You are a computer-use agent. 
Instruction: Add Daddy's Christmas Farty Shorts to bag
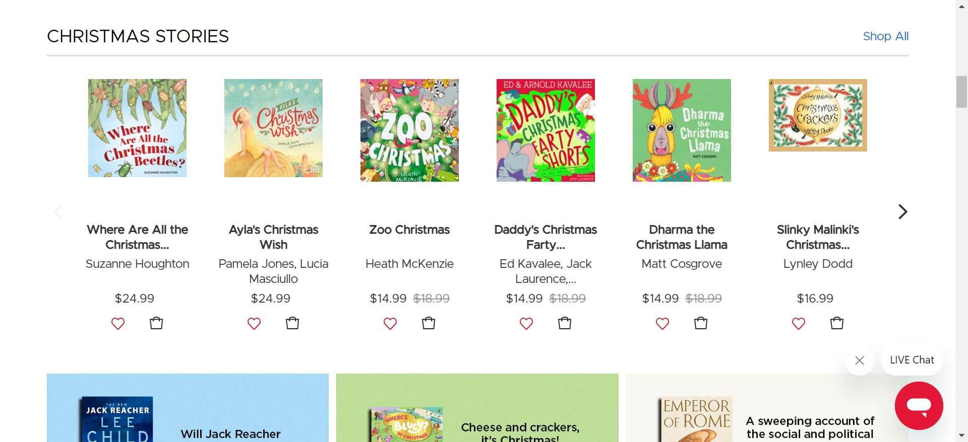565,323
